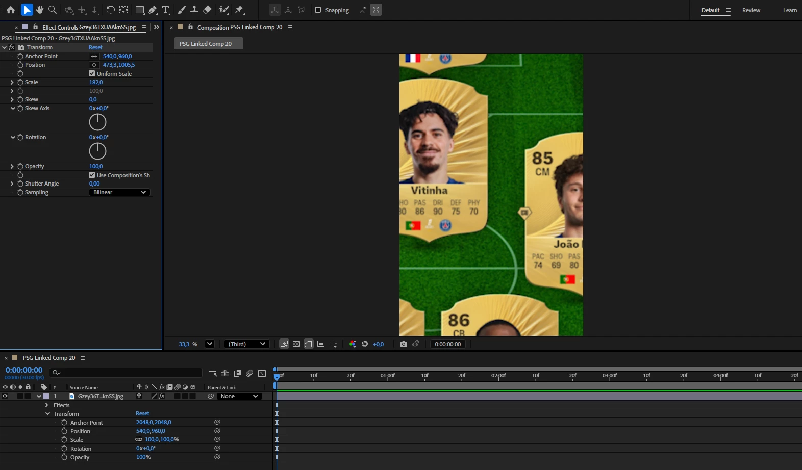Select the Pan Behind anchor point tool
Image resolution: width=802 pixels, height=470 pixels.
coord(123,10)
